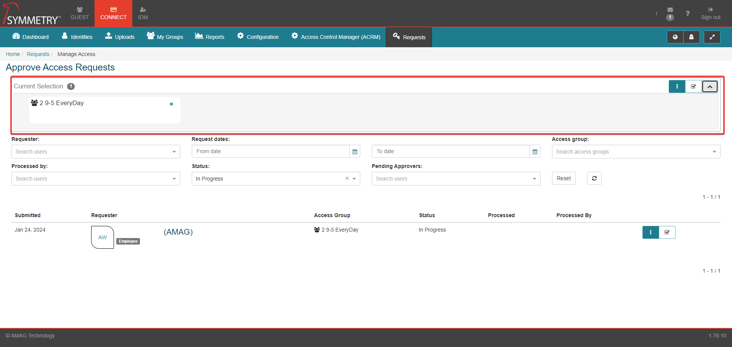Viewport: 732px width, 347px height.
Task: Open help via question mark icon
Action: click(x=687, y=13)
